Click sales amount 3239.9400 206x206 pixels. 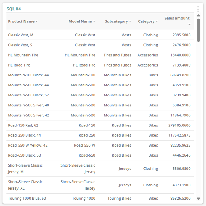click(181, 95)
